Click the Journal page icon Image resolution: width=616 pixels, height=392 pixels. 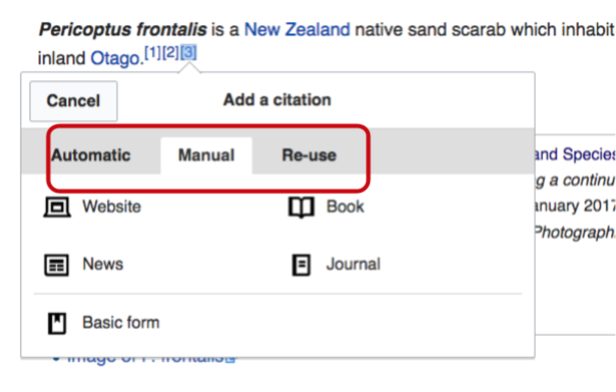(301, 265)
